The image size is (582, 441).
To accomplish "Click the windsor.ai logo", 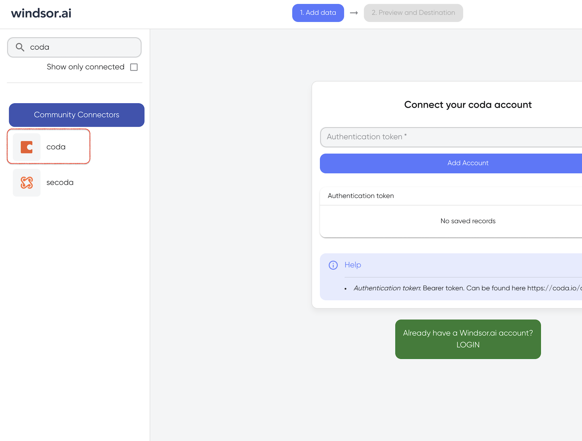I will click(41, 13).
